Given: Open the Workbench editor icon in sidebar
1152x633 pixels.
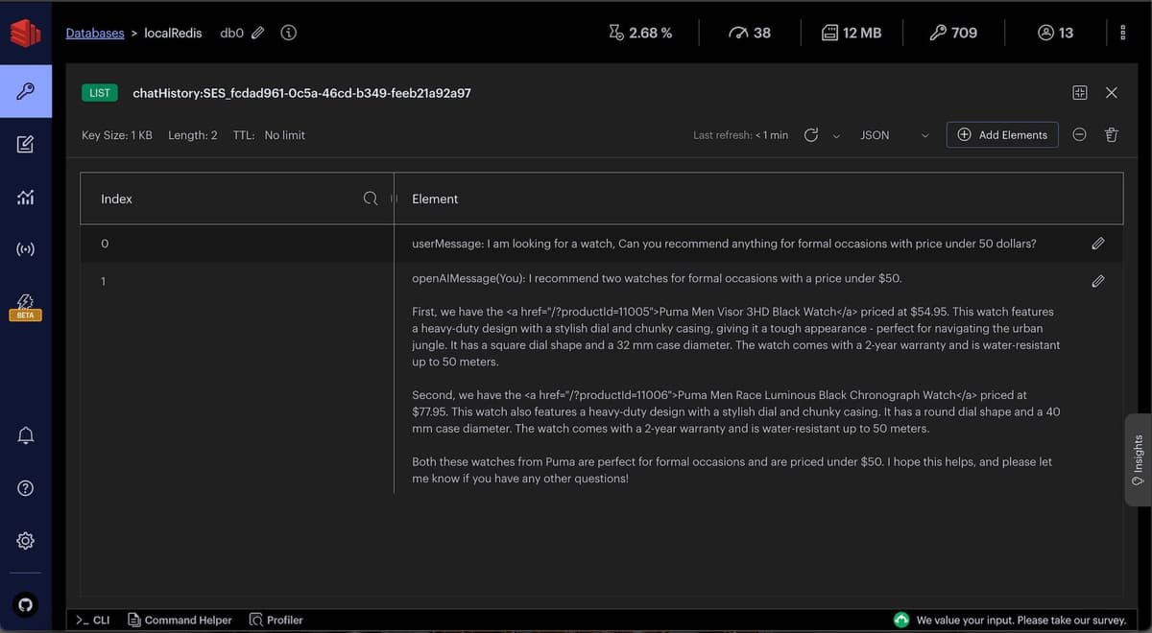Looking at the screenshot, I should (26, 145).
